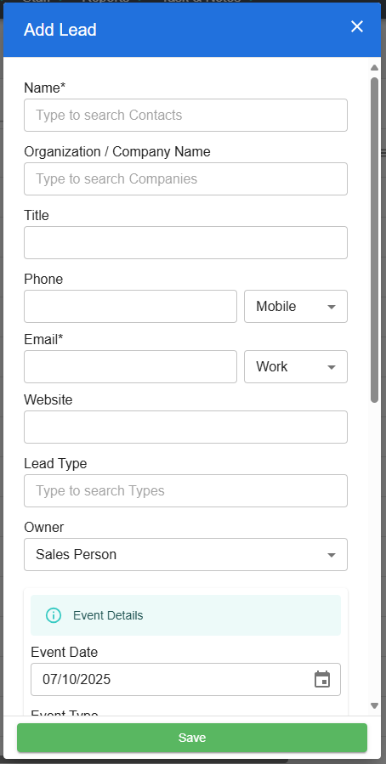Click the Event Date text field
The image size is (386, 764).
point(171,679)
